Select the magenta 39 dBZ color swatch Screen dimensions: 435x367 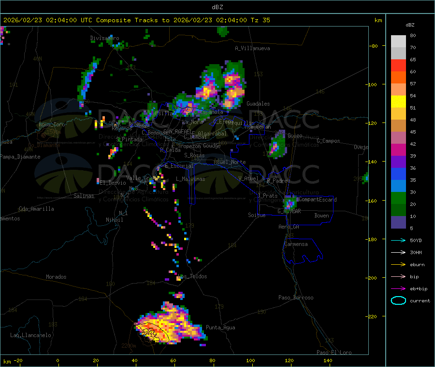[398, 150]
